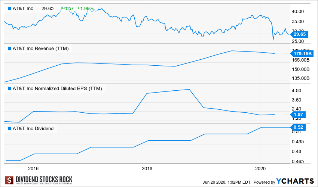Click the blue square beside AT&T Inc Revenue
This screenshot has height=187, width=318.
pyautogui.click(x=9, y=49)
